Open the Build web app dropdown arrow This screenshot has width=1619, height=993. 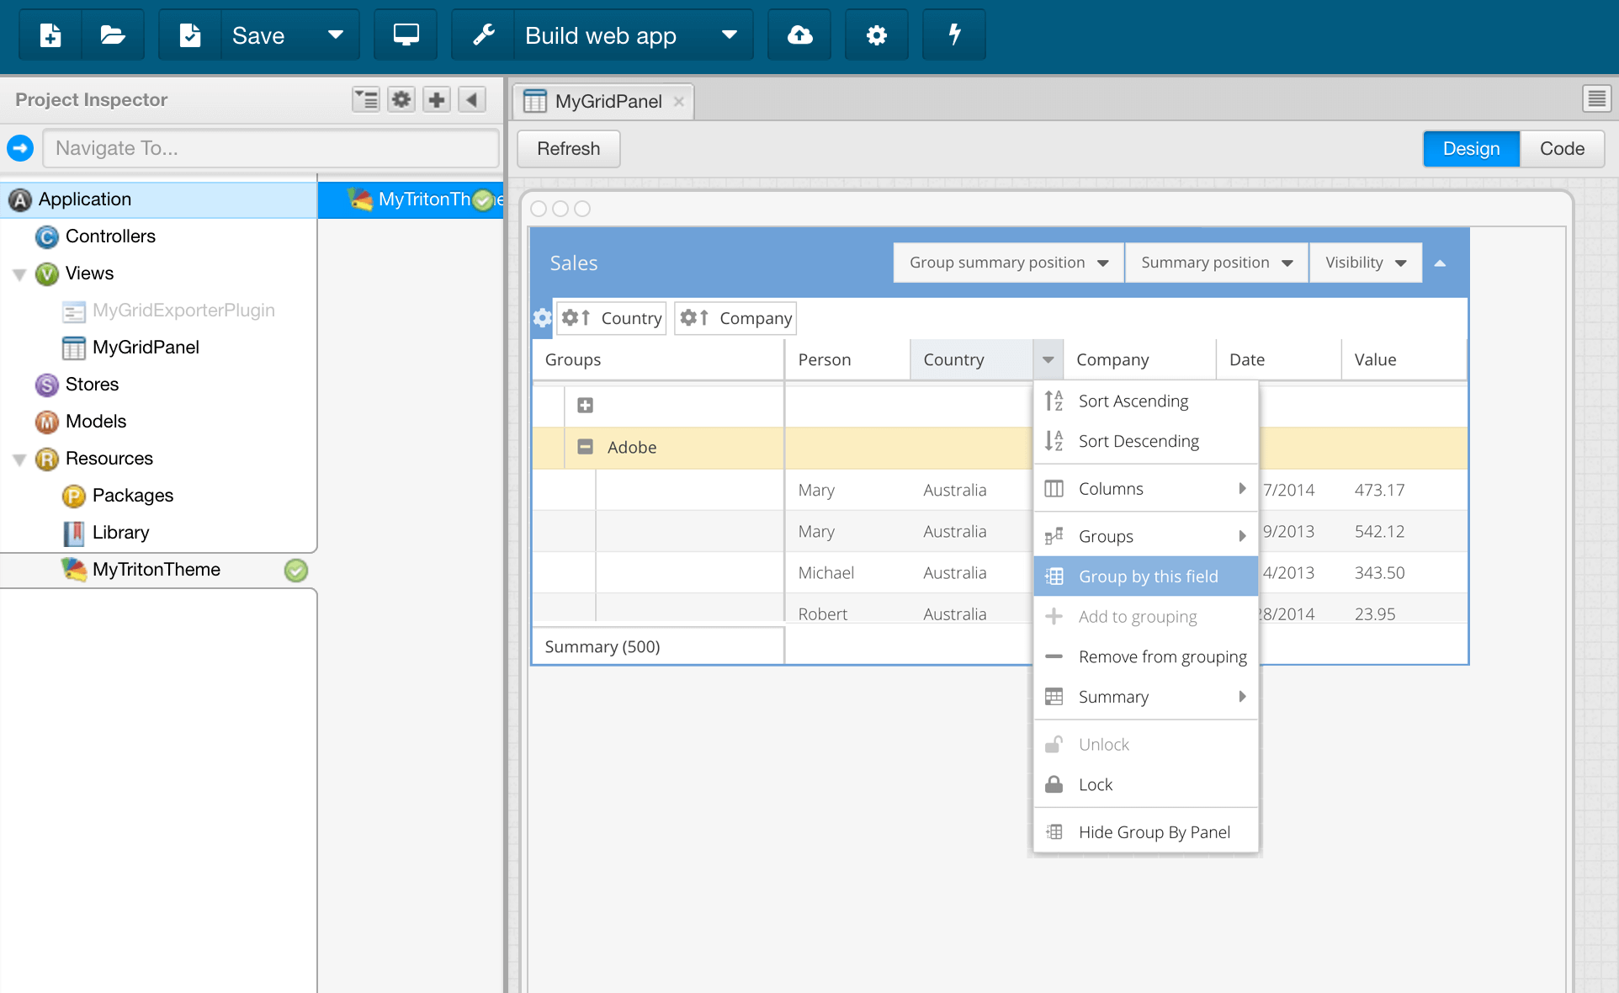click(730, 35)
